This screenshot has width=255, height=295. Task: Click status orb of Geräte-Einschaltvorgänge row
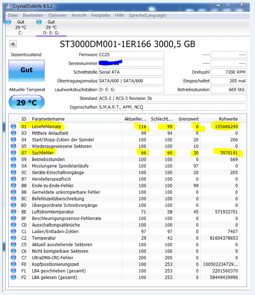pos(13,172)
